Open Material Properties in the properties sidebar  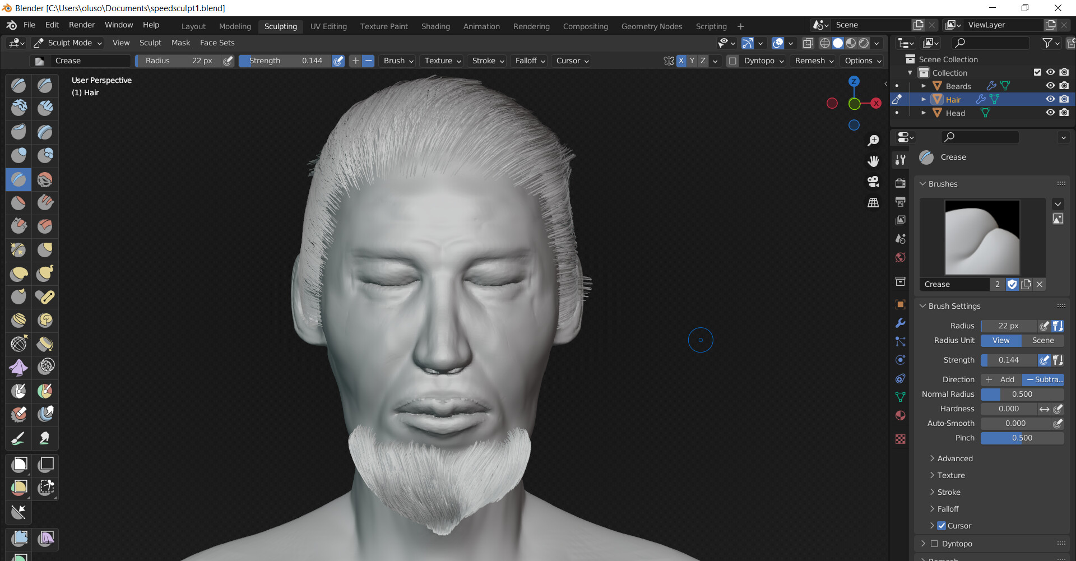pyautogui.click(x=900, y=415)
